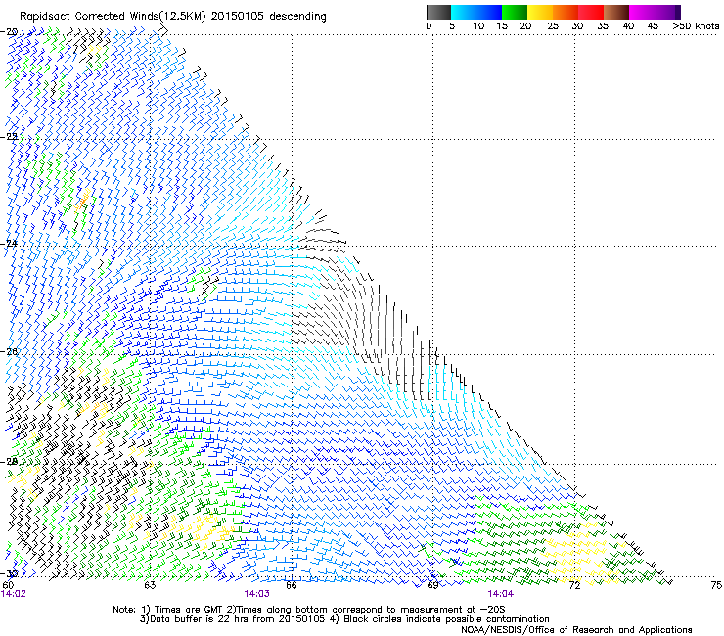Click the orange 25-30 knots color band

pos(566,12)
